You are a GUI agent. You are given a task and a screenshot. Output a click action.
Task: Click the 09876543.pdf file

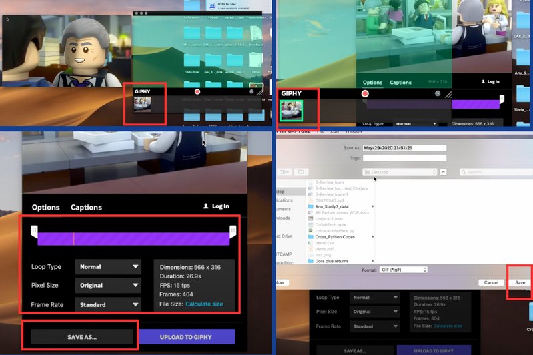[x=329, y=200]
